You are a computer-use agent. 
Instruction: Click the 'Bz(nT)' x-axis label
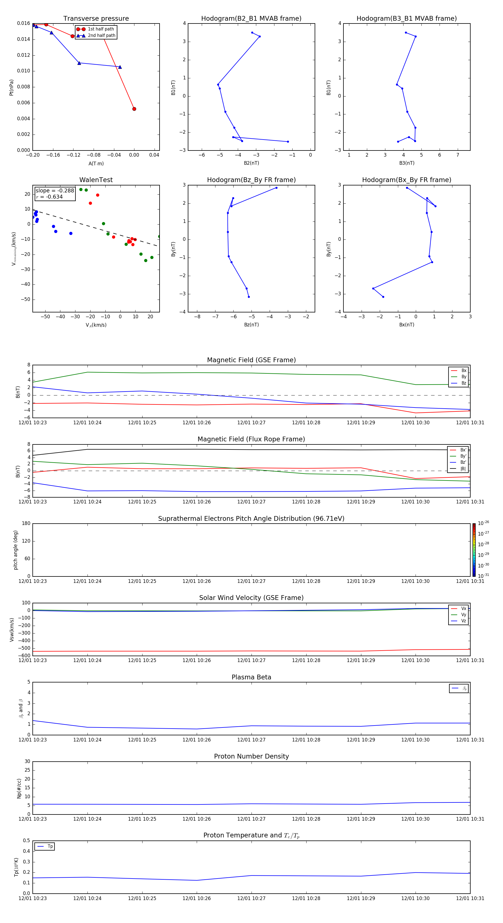point(251,325)
